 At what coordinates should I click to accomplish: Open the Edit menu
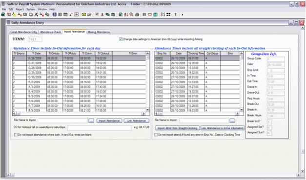11,9
